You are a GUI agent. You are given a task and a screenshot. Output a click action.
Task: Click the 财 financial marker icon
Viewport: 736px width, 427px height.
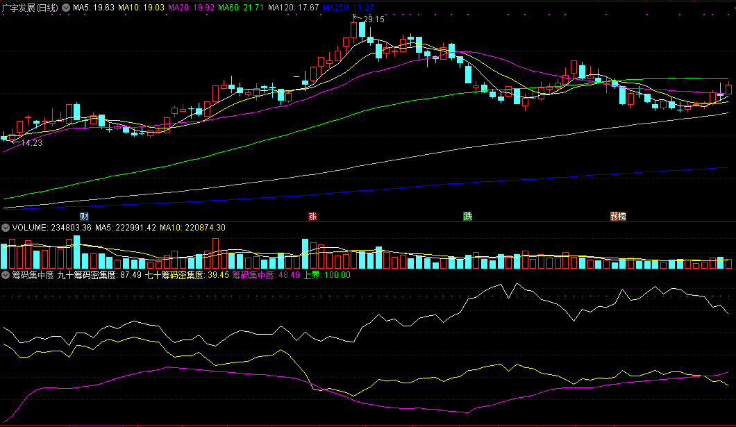point(84,217)
